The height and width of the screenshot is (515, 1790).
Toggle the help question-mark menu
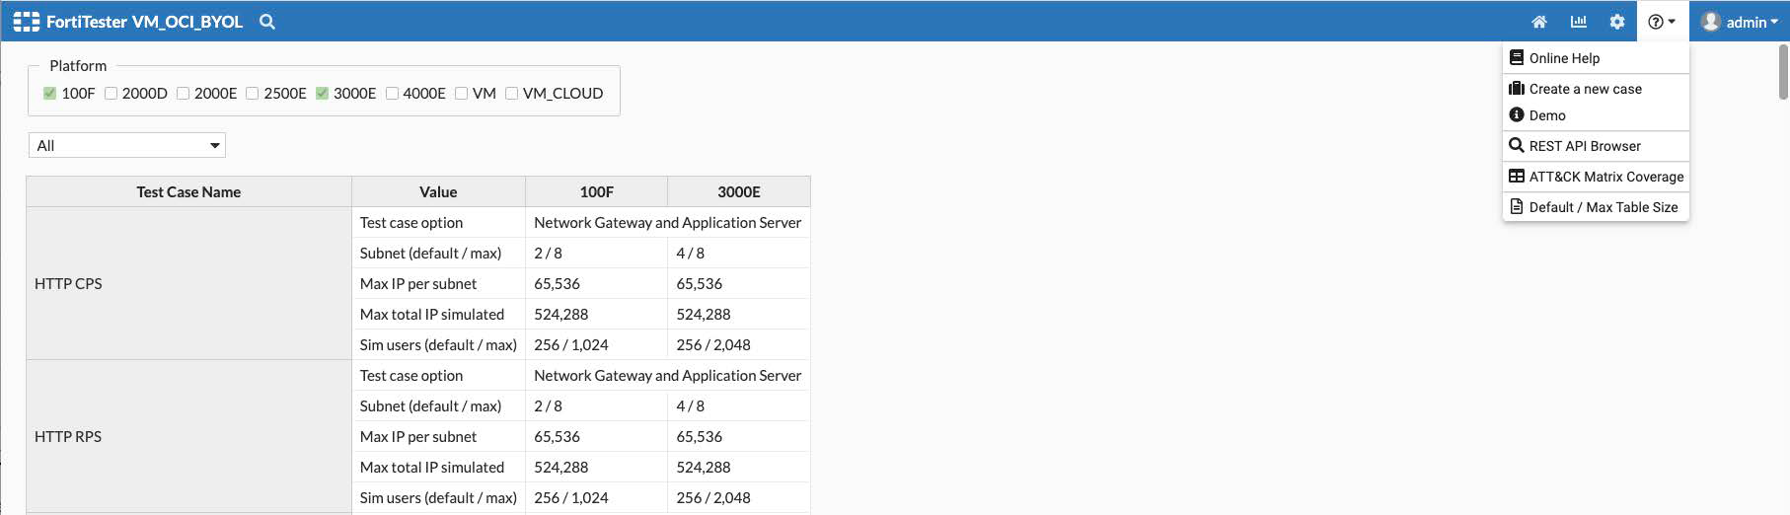coord(1663,22)
